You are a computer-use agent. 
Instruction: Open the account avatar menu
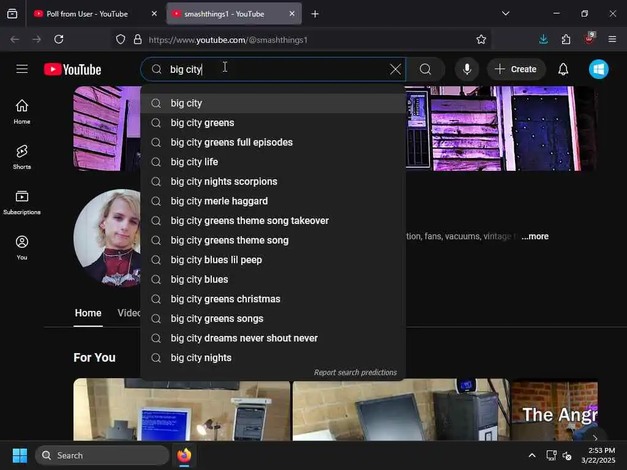point(599,69)
